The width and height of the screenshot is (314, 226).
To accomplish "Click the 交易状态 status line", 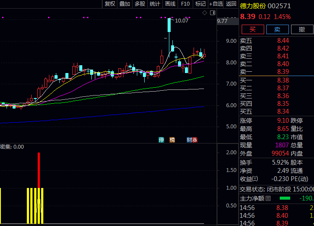I will click(x=277, y=189).
